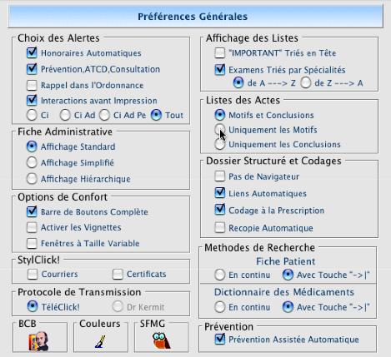Select de Z ---> A sort order
This screenshot has width=391, height=357.
pyautogui.click(x=306, y=82)
